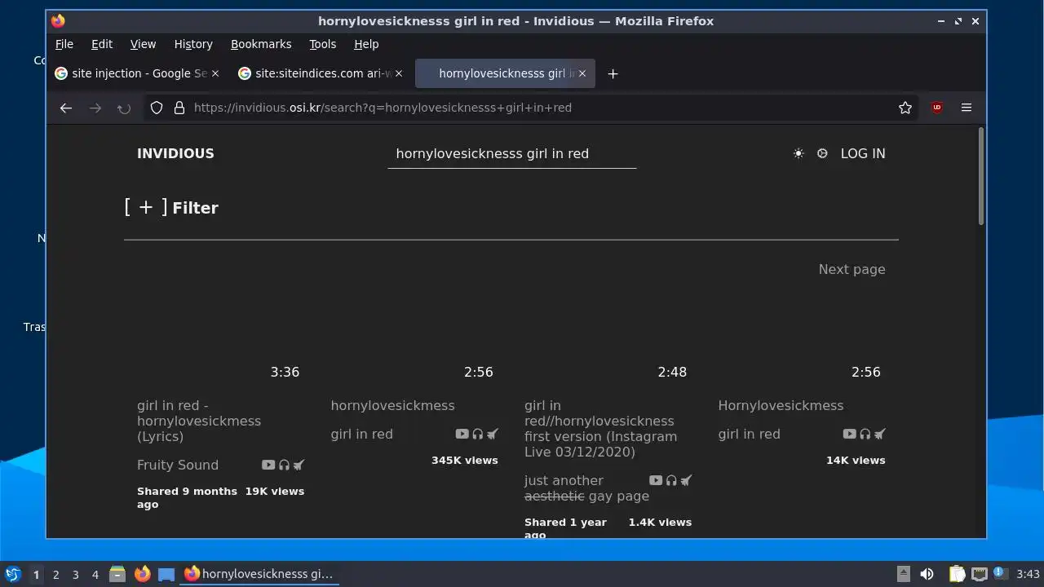Open girl in red channel under 14K video
This screenshot has width=1044, height=587.
tap(750, 434)
